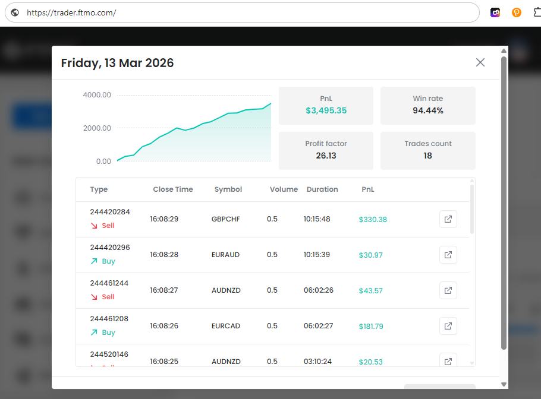The width and height of the screenshot is (541, 399).
Task: Click the modal vertical scrollbar thumb
Action: tap(504, 203)
